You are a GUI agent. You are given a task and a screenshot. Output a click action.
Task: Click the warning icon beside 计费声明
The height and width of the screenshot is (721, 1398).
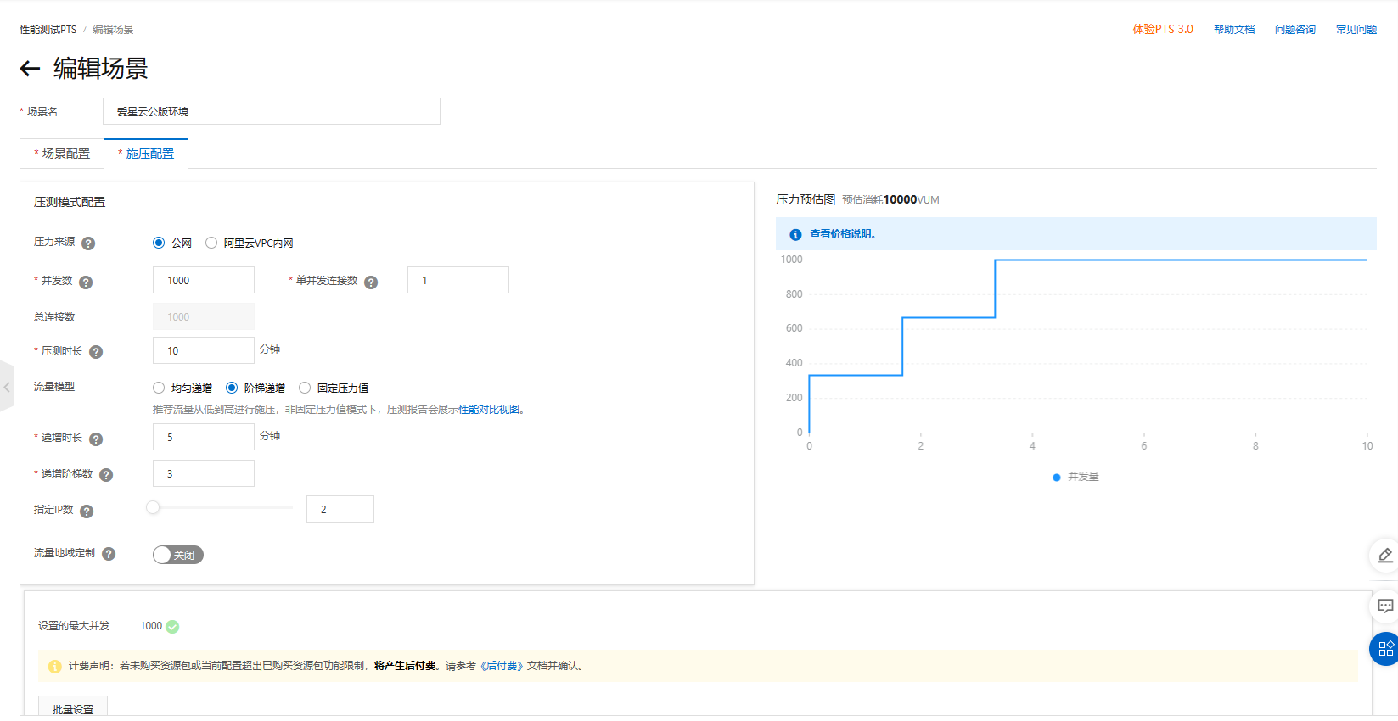point(55,667)
